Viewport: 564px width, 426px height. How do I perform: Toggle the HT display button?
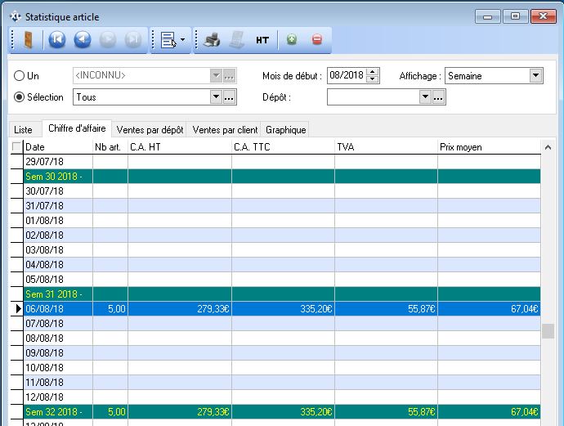(262, 39)
